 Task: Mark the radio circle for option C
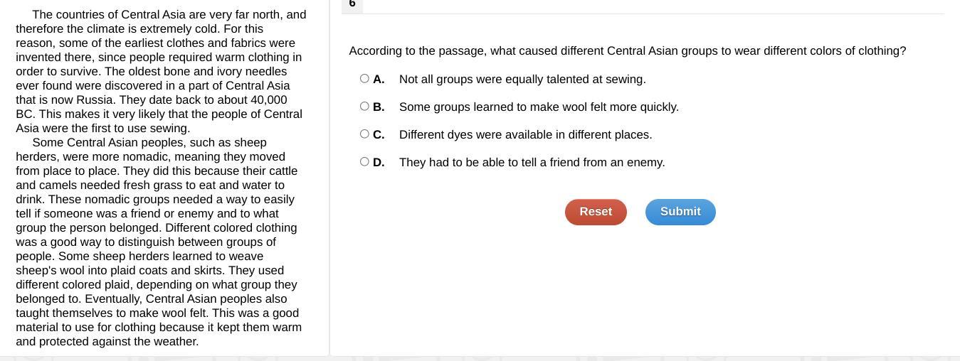[364, 134]
